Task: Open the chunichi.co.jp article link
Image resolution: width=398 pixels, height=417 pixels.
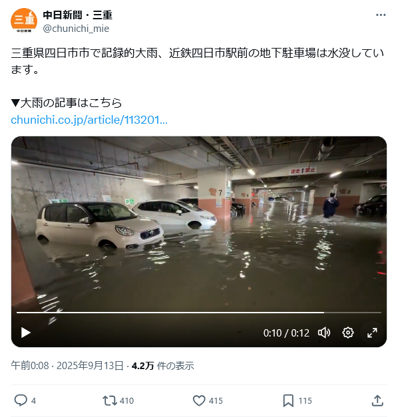Action: point(89,120)
